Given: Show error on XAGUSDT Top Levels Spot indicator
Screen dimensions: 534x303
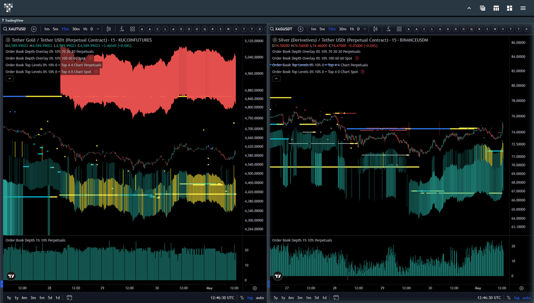Looking at the screenshot, I should coord(363,72).
